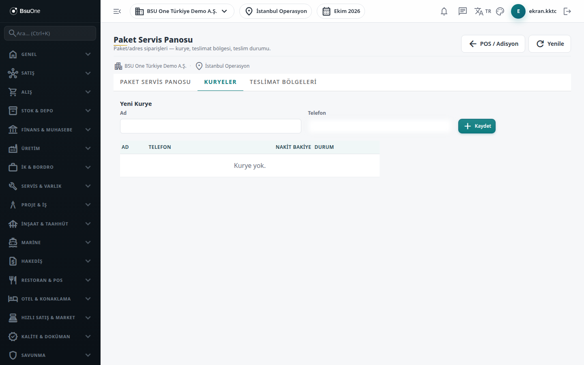Expand the İK & Bordro section chevron

click(x=88, y=167)
